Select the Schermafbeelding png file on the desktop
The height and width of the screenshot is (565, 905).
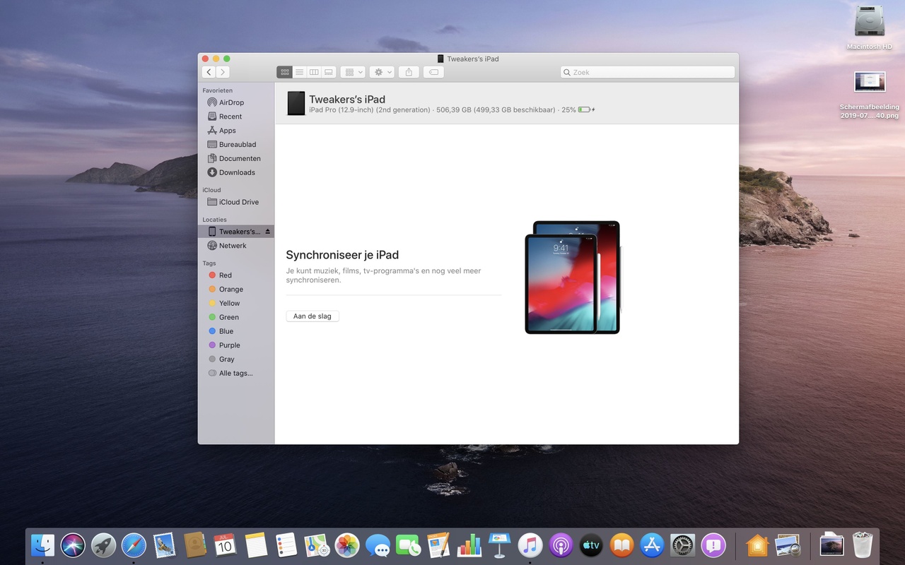(x=870, y=95)
